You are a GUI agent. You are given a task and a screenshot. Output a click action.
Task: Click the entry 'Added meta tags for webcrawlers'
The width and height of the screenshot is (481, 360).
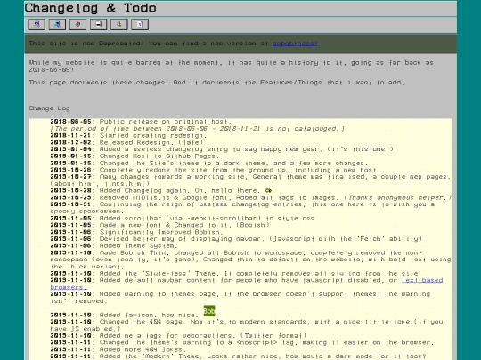tap(178, 335)
